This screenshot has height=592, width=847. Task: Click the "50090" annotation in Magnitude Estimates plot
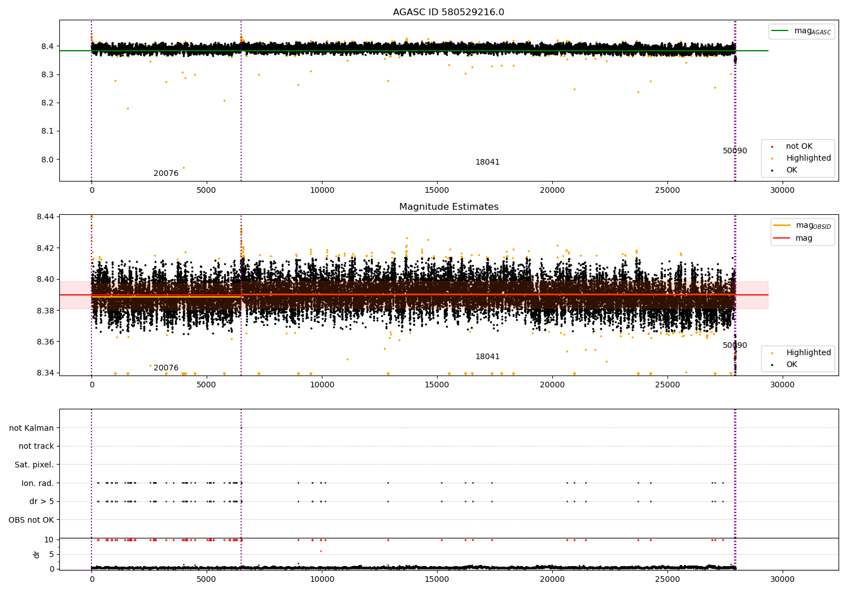click(x=735, y=346)
